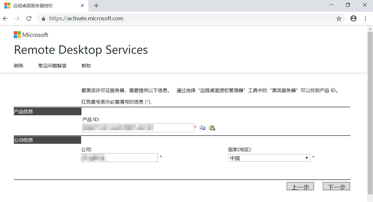Click the copy icon beside Product ID
Screen dimensions: 373x202
(202, 128)
